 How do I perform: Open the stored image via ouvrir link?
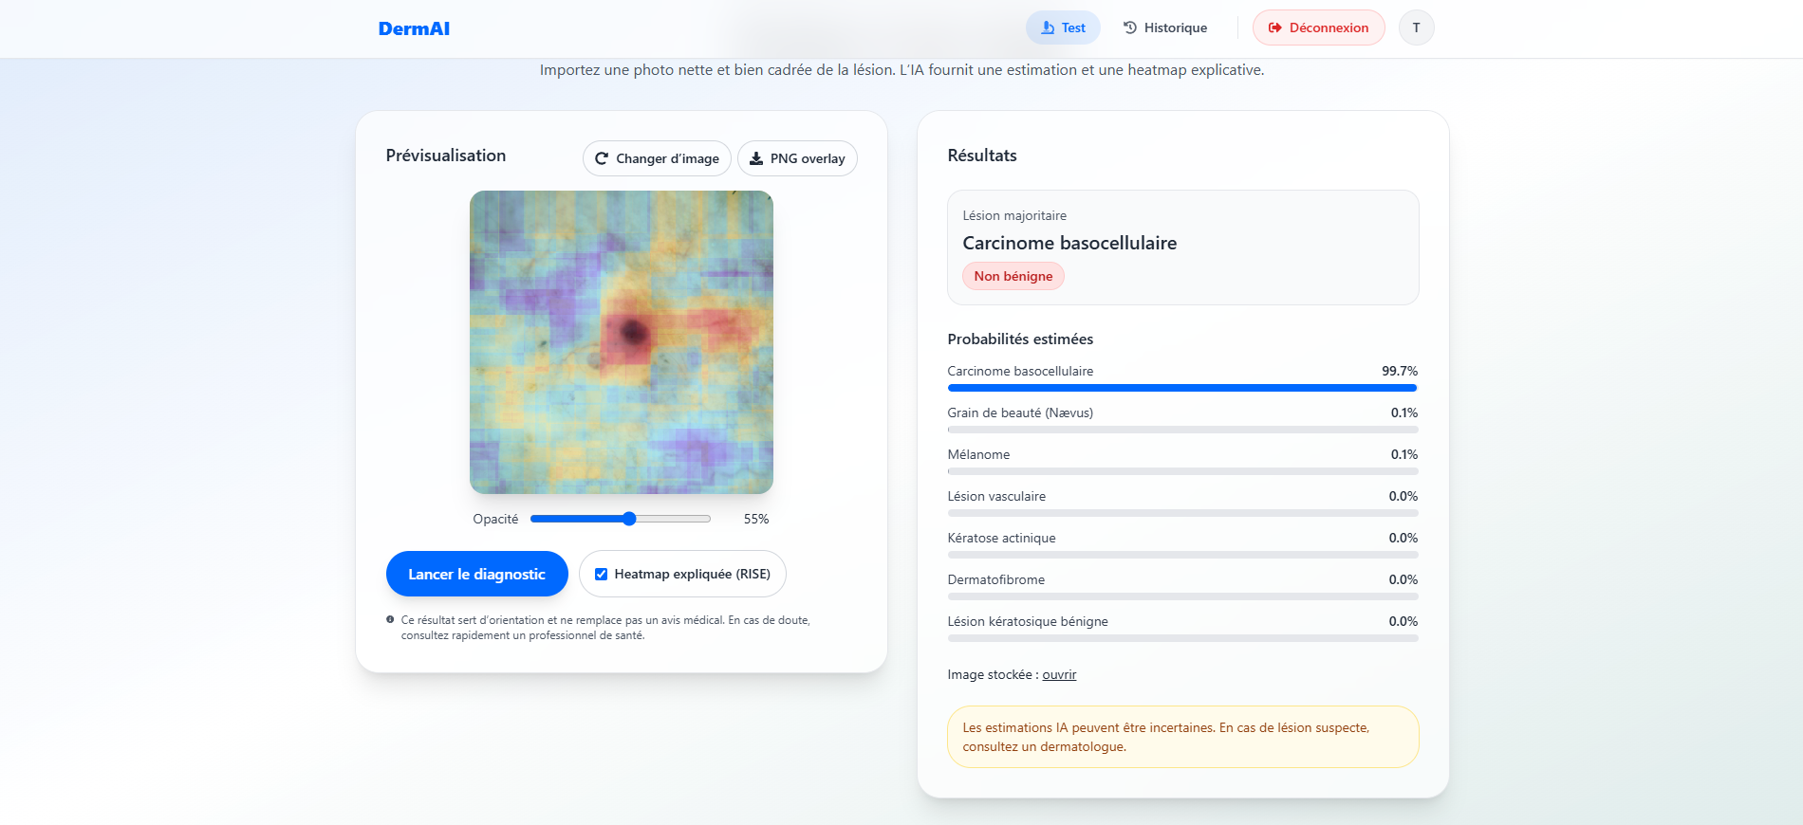1059,674
